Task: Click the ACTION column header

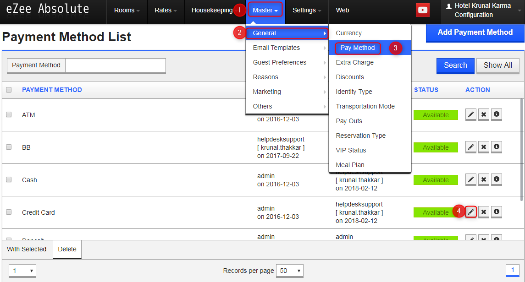Action: tap(477, 90)
